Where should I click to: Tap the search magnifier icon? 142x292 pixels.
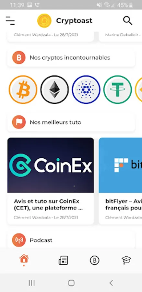point(127,20)
